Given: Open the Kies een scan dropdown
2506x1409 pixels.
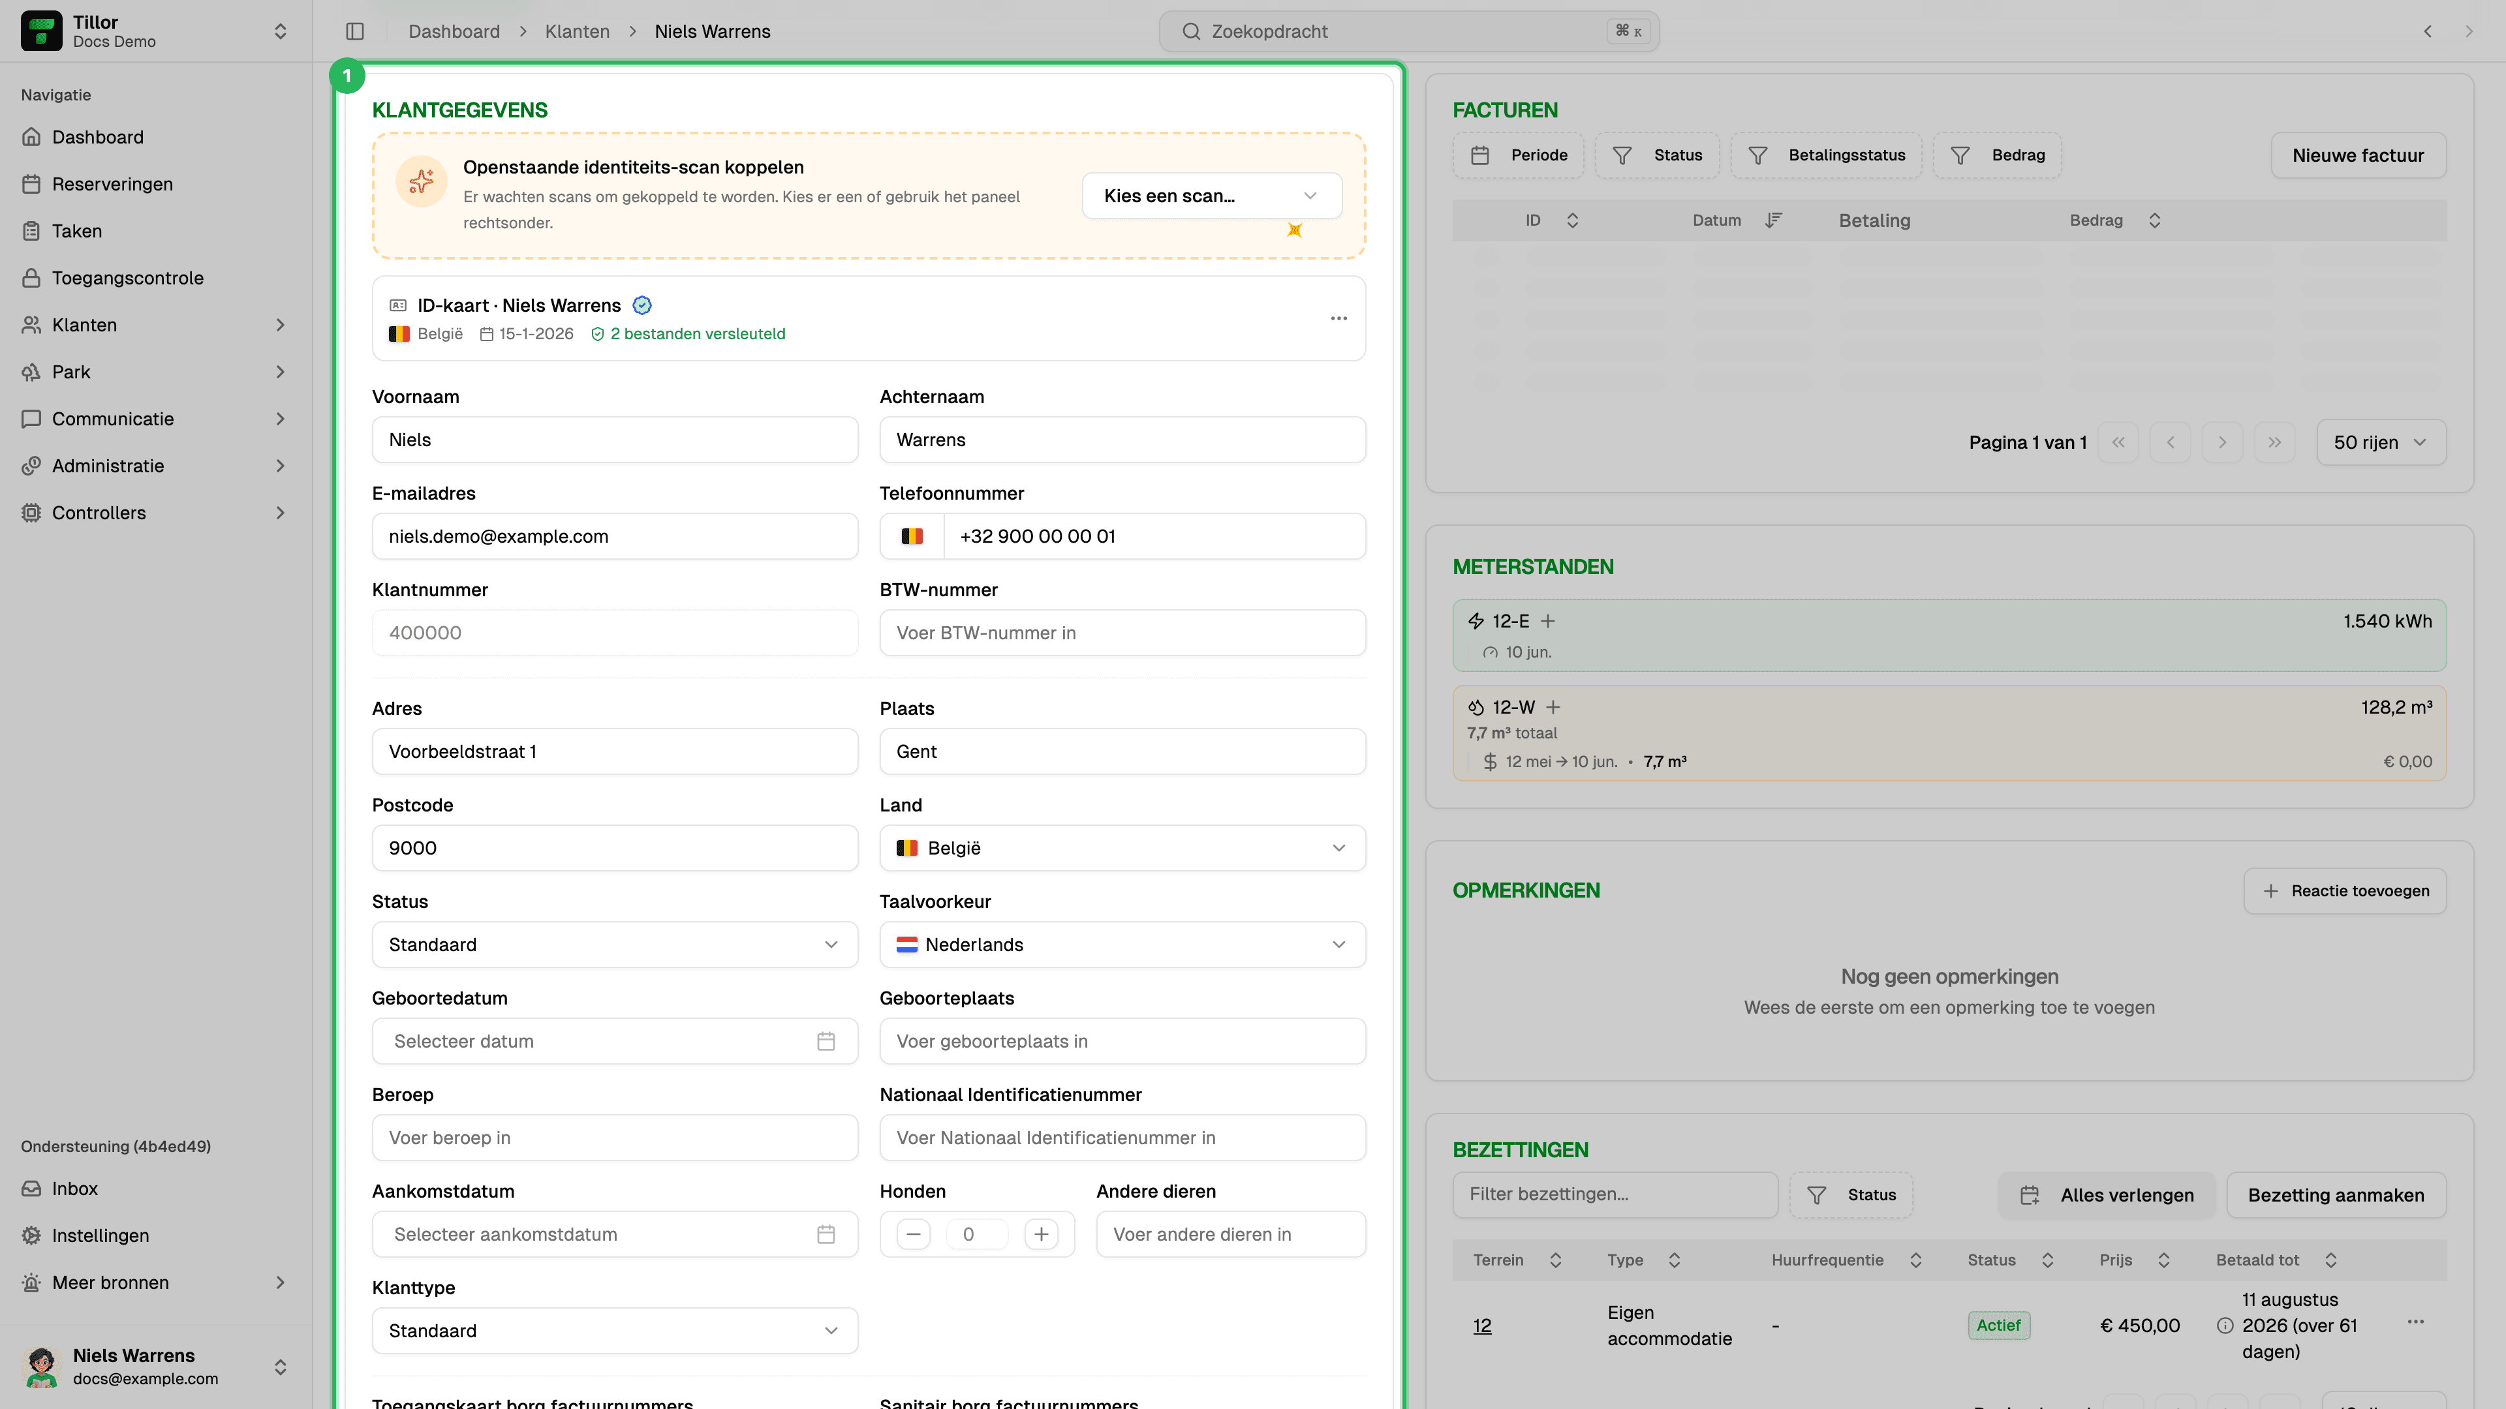Looking at the screenshot, I should tap(1212, 196).
